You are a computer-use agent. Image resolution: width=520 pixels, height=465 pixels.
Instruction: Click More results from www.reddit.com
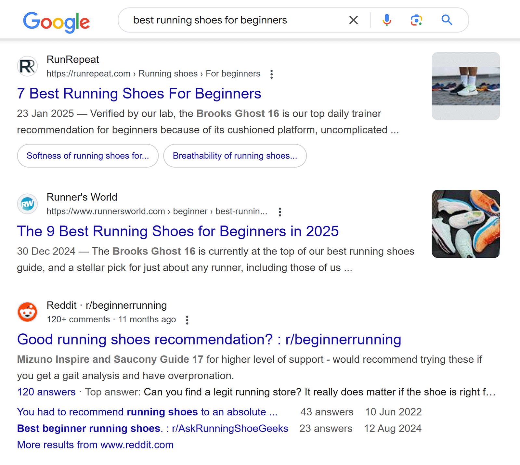pos(95,445)
